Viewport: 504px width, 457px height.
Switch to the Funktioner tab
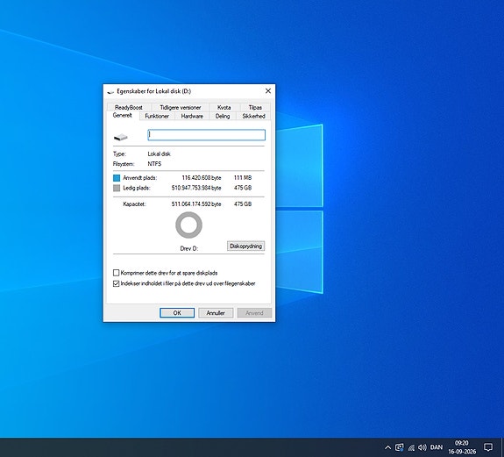[x=157, y=116]
